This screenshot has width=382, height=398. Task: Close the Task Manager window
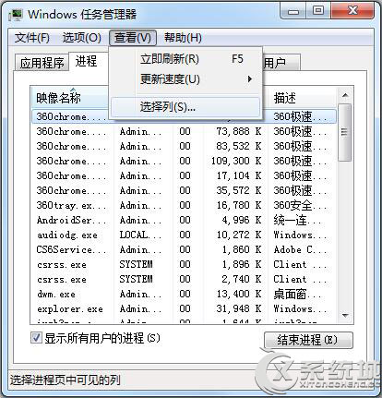coord(352,11)
